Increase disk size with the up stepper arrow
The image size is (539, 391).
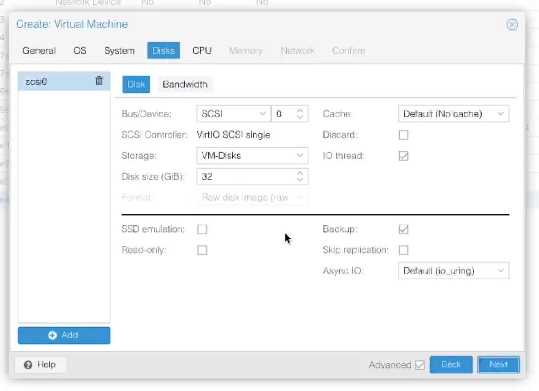pyautogui.click(x=300, y=174)
